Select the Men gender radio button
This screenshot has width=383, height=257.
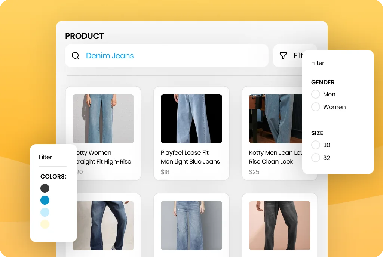[x=316, y=94]
